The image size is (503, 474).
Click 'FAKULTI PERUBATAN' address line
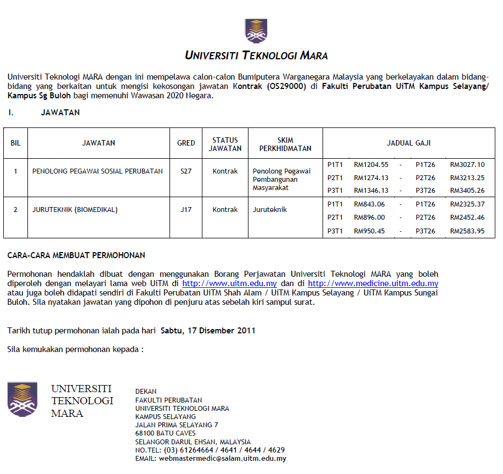[169, 400]
